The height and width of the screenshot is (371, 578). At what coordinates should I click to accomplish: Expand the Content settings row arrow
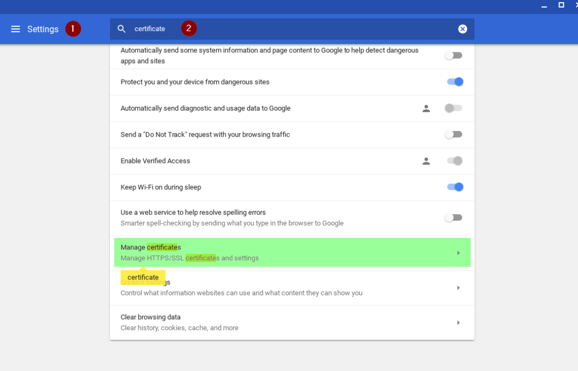click(458, 287)
